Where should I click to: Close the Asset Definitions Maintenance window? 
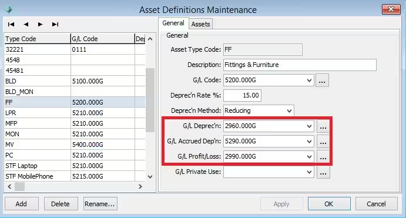point(391,9)
